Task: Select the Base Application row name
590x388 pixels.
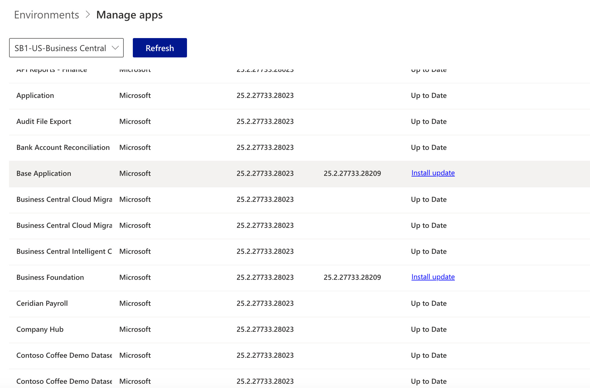Action: (x=44, y=173)
